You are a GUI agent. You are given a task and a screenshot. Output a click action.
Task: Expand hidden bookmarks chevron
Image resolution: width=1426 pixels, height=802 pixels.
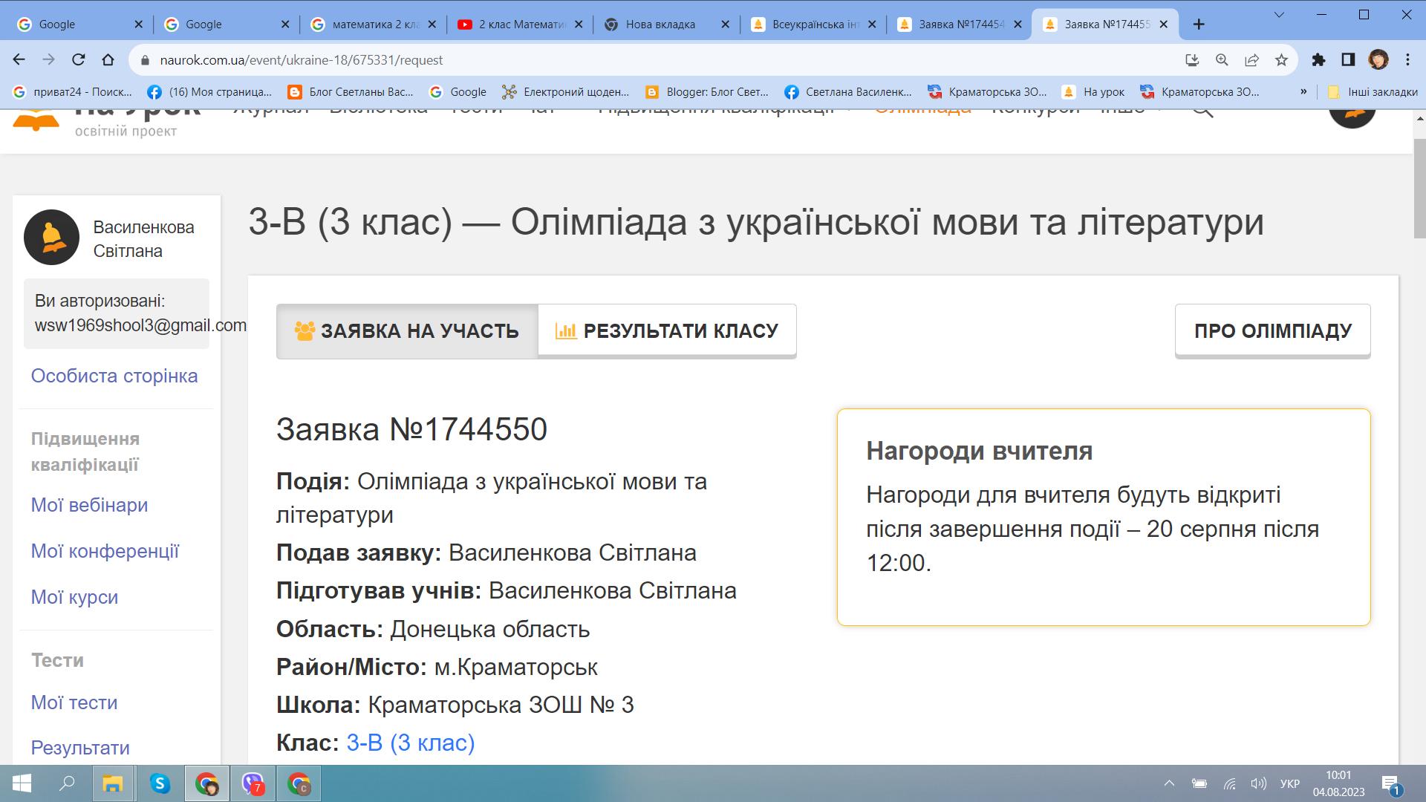(1303, 92)
